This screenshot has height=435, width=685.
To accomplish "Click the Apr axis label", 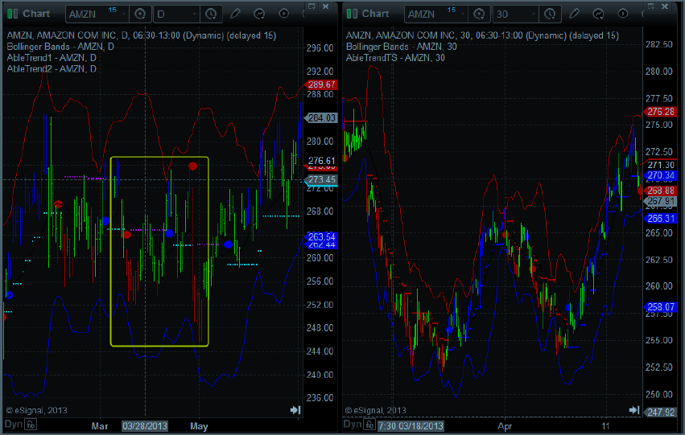I will tap(505, 426).
